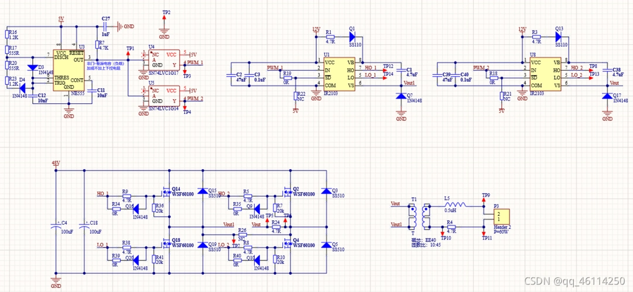Select the Q3 SS510 diode
The image size is (633, 292).
[x=326, y=191]
